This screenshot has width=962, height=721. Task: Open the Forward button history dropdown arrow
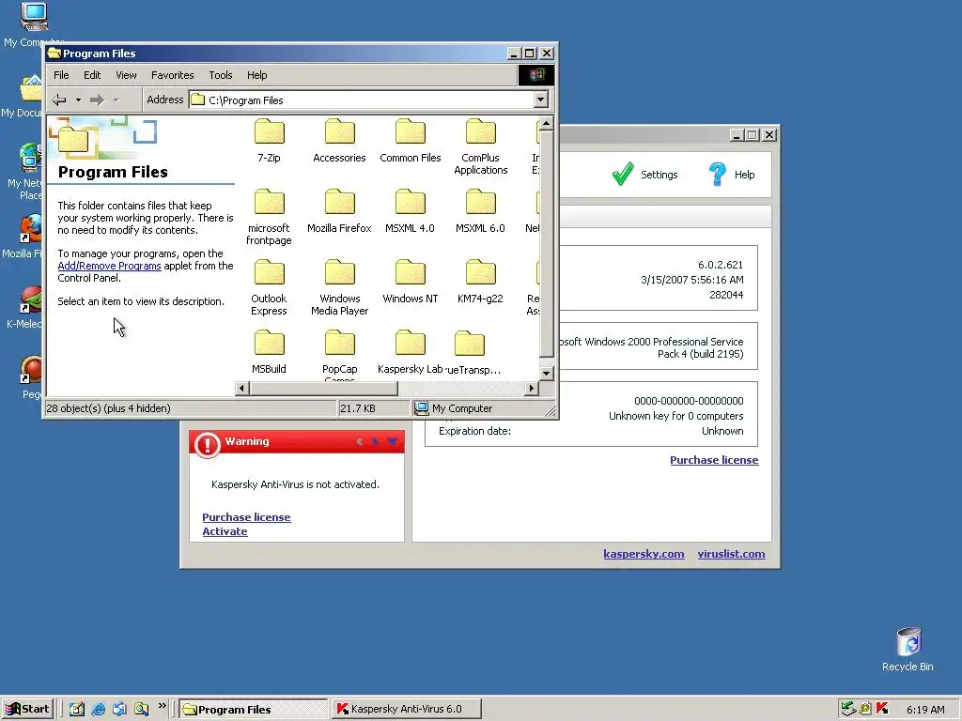[x=116, y=100]
